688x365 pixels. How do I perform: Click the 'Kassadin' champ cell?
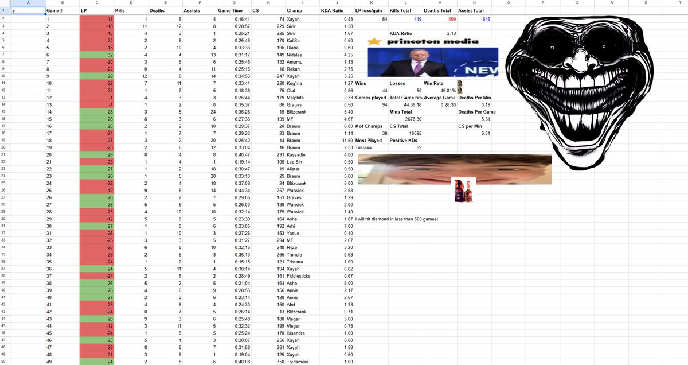coord(302,154)
